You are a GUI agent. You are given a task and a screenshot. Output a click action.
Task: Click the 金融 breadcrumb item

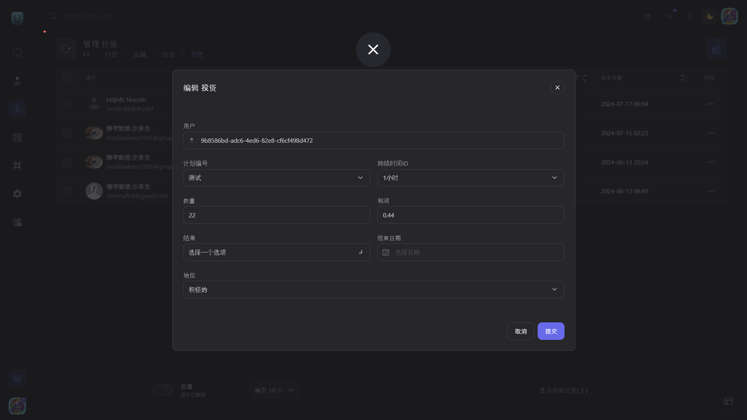(140, 54)
